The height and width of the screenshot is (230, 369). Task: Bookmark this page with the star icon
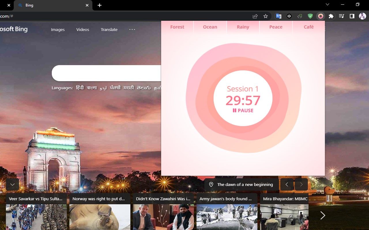(266, 16)
